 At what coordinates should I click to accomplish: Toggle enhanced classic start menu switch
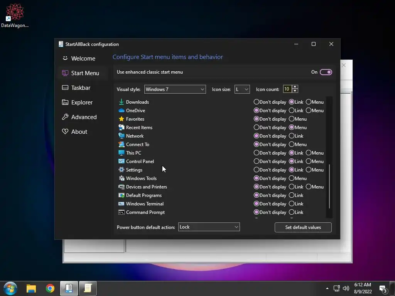[x=326, y=72]
